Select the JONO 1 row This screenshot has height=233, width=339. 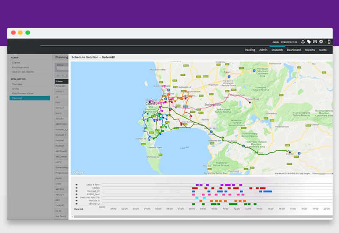point(61,92)
